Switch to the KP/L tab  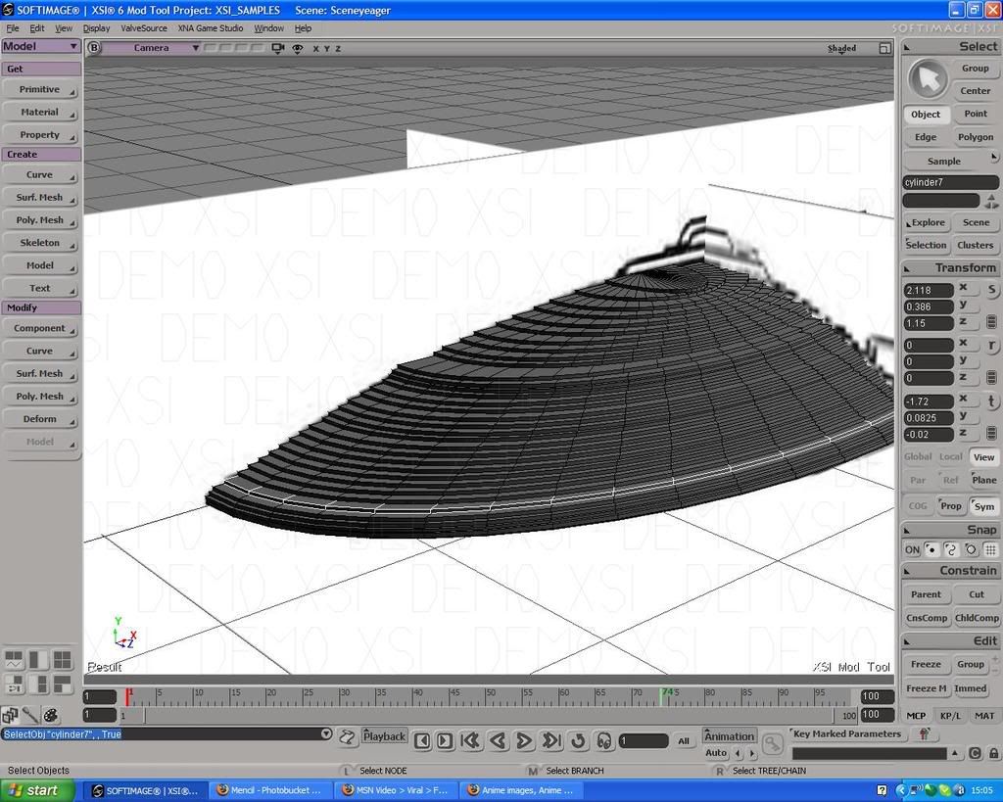click(950, 716)
